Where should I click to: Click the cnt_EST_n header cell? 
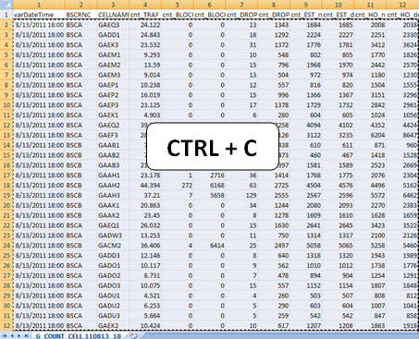(x=306, y=15)
